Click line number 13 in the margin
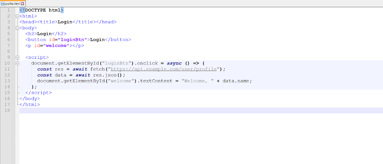This screenshot has width=383, height=164. (x=7, y=81)
